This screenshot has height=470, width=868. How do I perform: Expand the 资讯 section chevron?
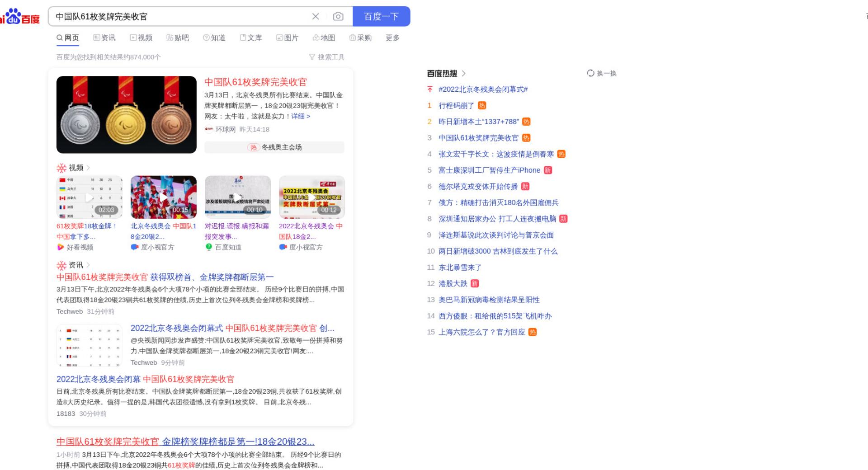(88, 265)
